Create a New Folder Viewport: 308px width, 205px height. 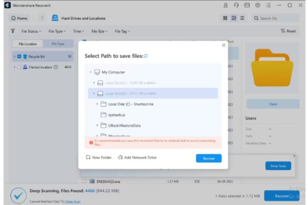point(99,158)
